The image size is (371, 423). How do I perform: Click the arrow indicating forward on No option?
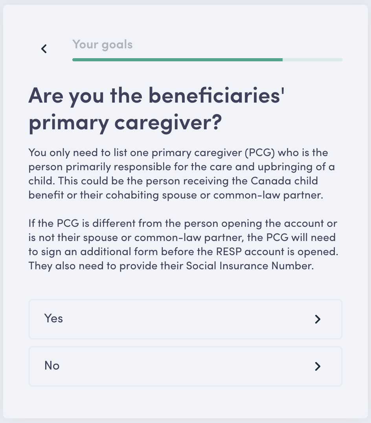tap(318, 366)
